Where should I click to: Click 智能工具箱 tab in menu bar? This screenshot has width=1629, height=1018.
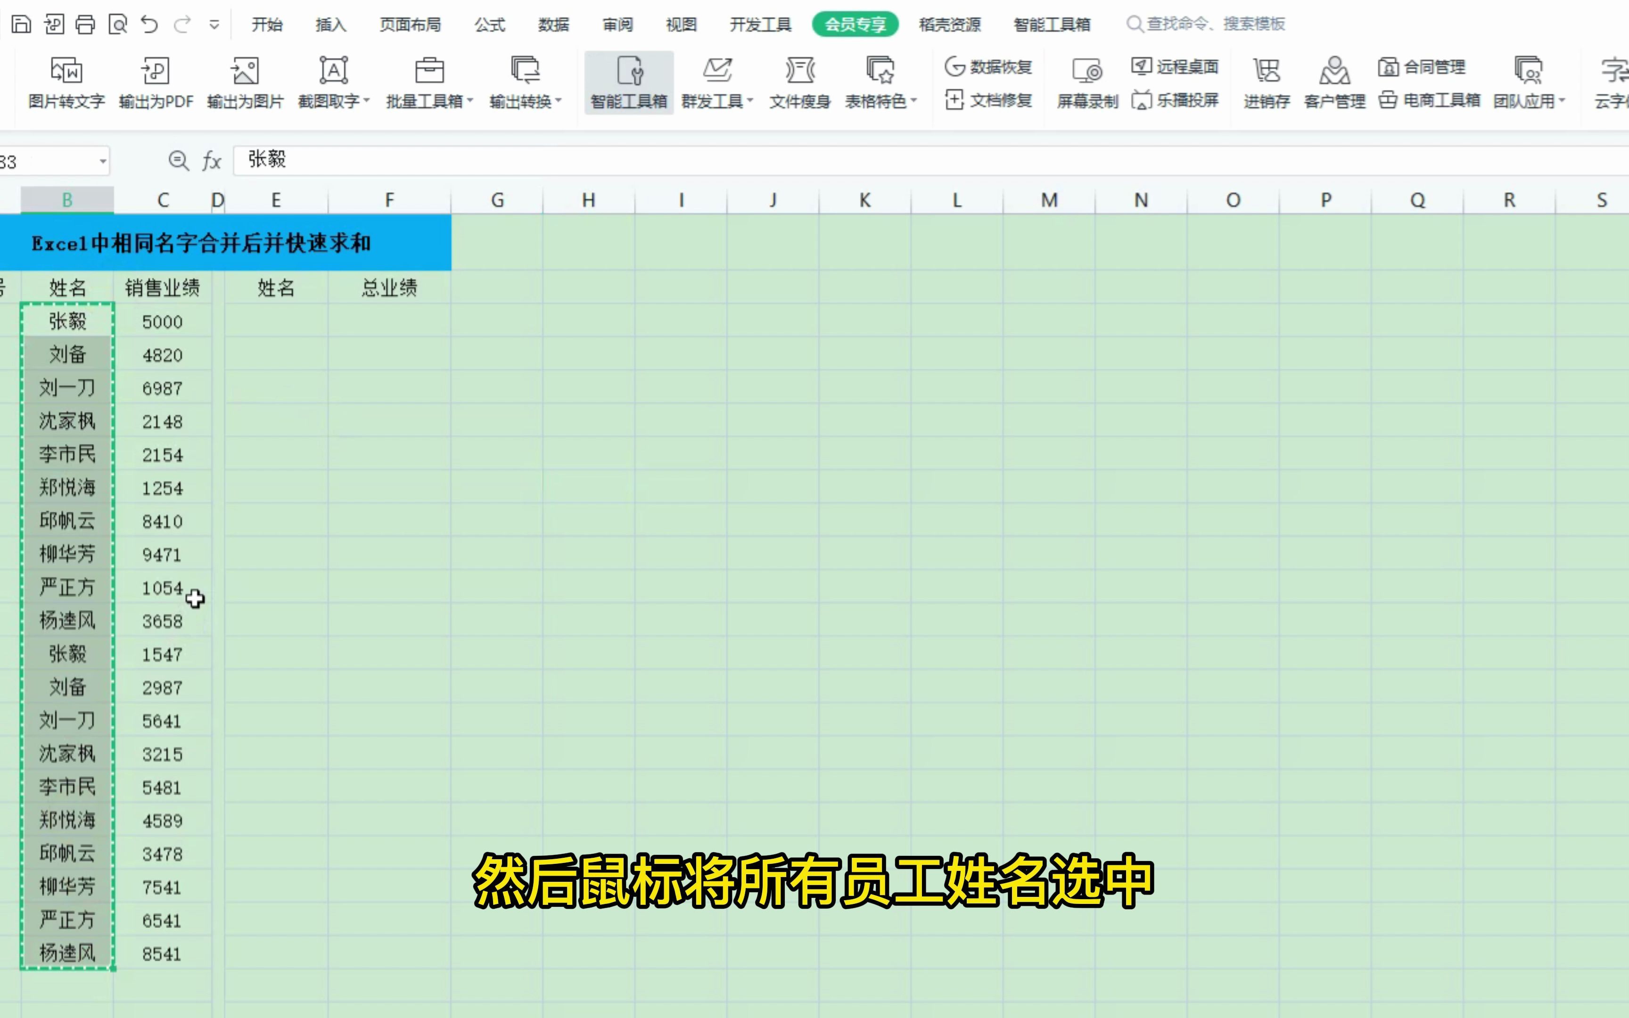(x=1052, y=24)
